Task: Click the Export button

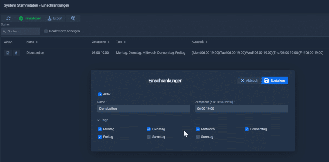Action: 55,18
